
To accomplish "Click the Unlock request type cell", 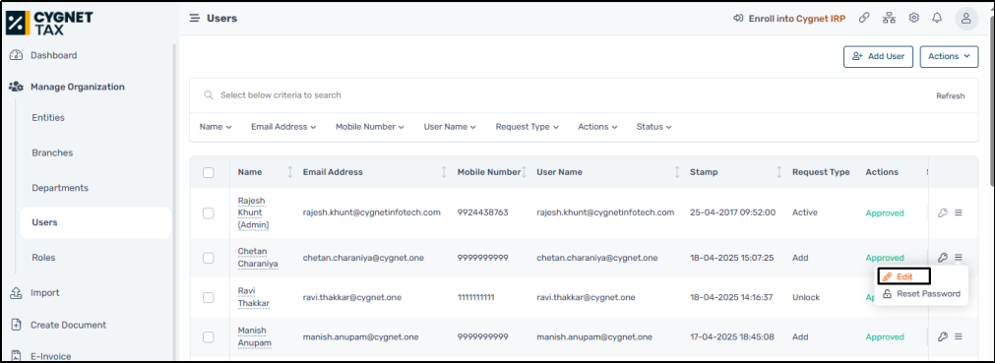I will pyautogui.click(x=806, y=297).
